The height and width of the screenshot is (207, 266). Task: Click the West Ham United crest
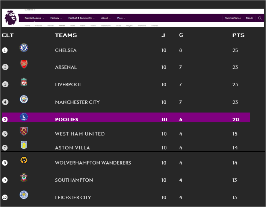(x=24, y=131)
